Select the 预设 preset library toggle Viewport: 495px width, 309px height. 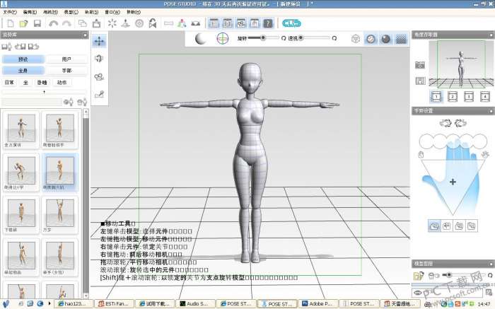(23, 59)
